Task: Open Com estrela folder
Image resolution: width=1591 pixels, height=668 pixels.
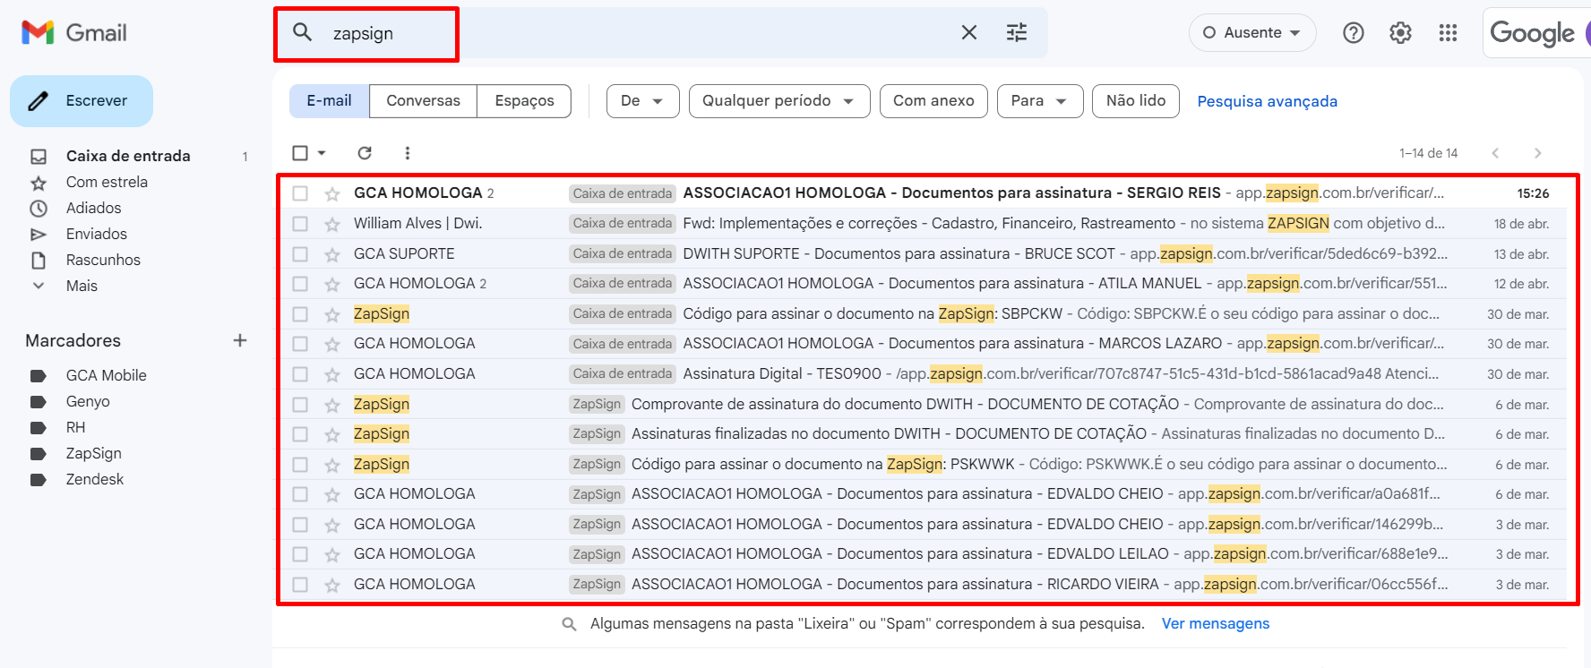Action: [107, 182]
